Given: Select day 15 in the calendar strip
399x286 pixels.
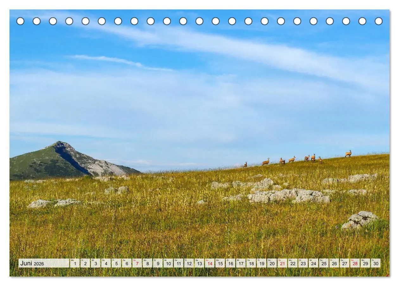Looking at the screenshot, I should click(x=220, y=263).
